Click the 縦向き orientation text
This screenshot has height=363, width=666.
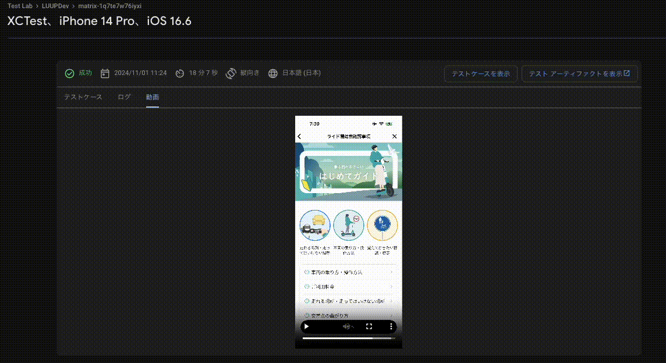click(x=250, y=73)
